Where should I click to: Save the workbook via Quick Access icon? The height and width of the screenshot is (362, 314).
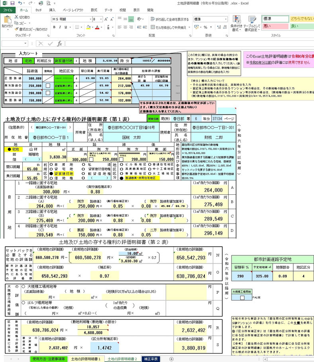12,3
